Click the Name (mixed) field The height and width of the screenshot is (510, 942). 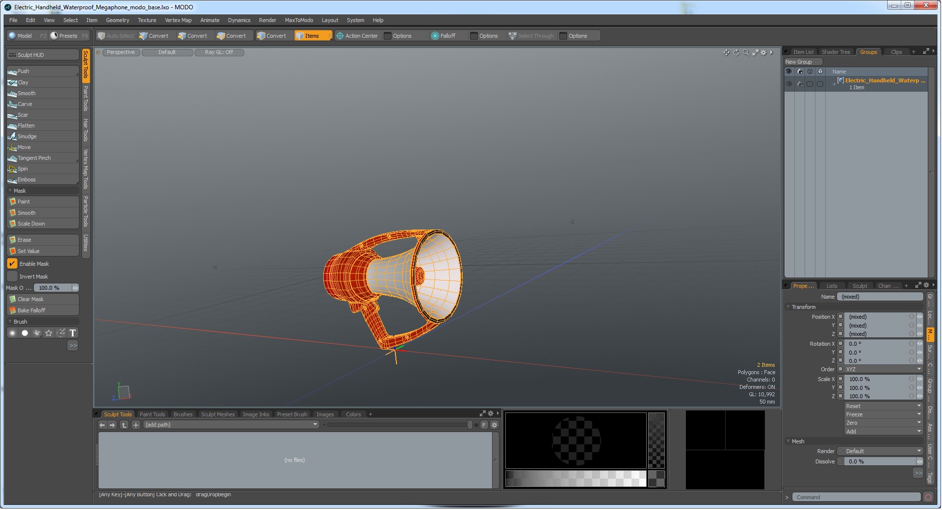(x=880, y=297)
